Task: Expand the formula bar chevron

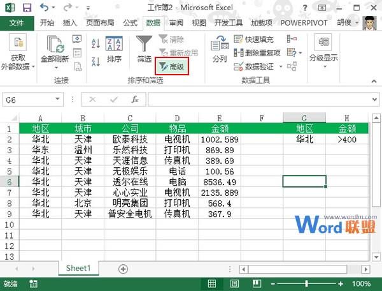Action: click(374, 100)
